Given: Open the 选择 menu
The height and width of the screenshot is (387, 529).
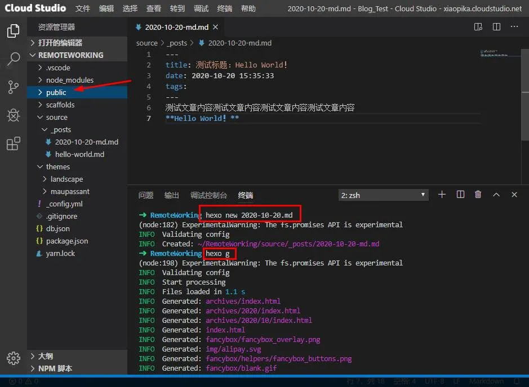Looking at the screenshot, I should click(x=130, y=8).
